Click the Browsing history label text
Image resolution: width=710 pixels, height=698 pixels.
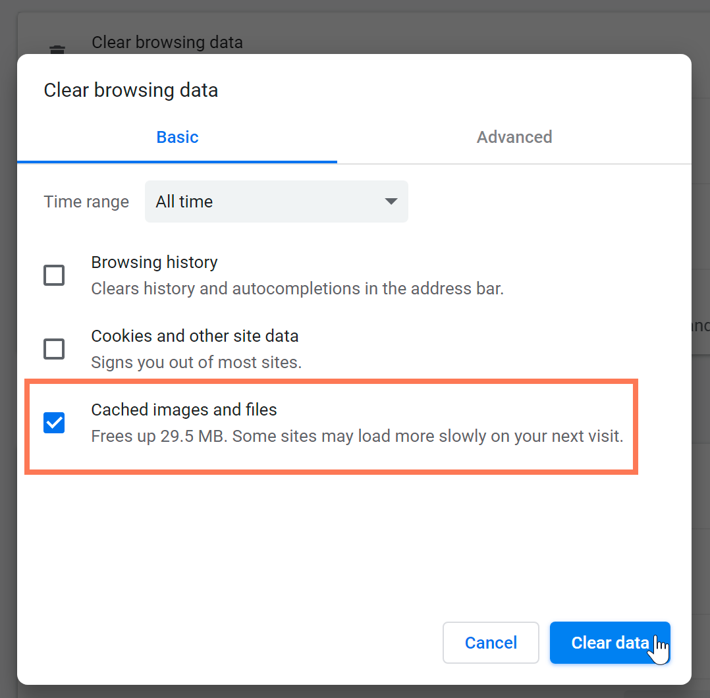tap(154, 262)
